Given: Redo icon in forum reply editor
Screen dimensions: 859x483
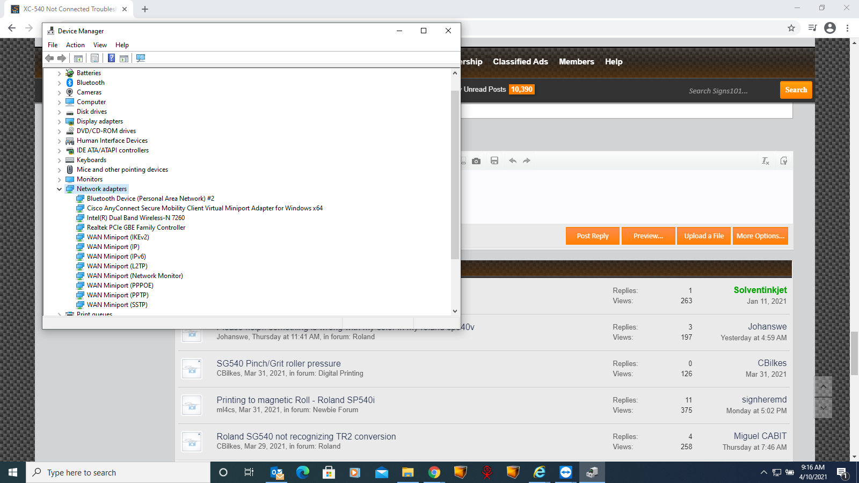Looking at the screenshot, I should (x=527, y=161).
